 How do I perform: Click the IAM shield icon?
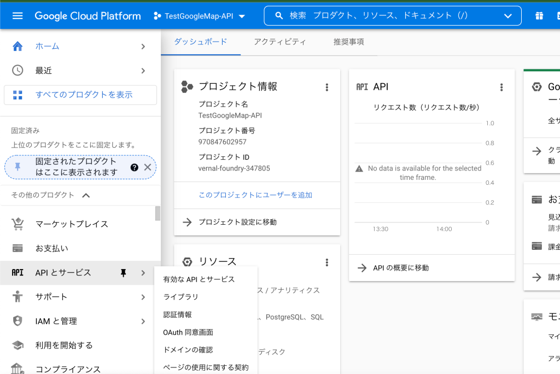17,321
